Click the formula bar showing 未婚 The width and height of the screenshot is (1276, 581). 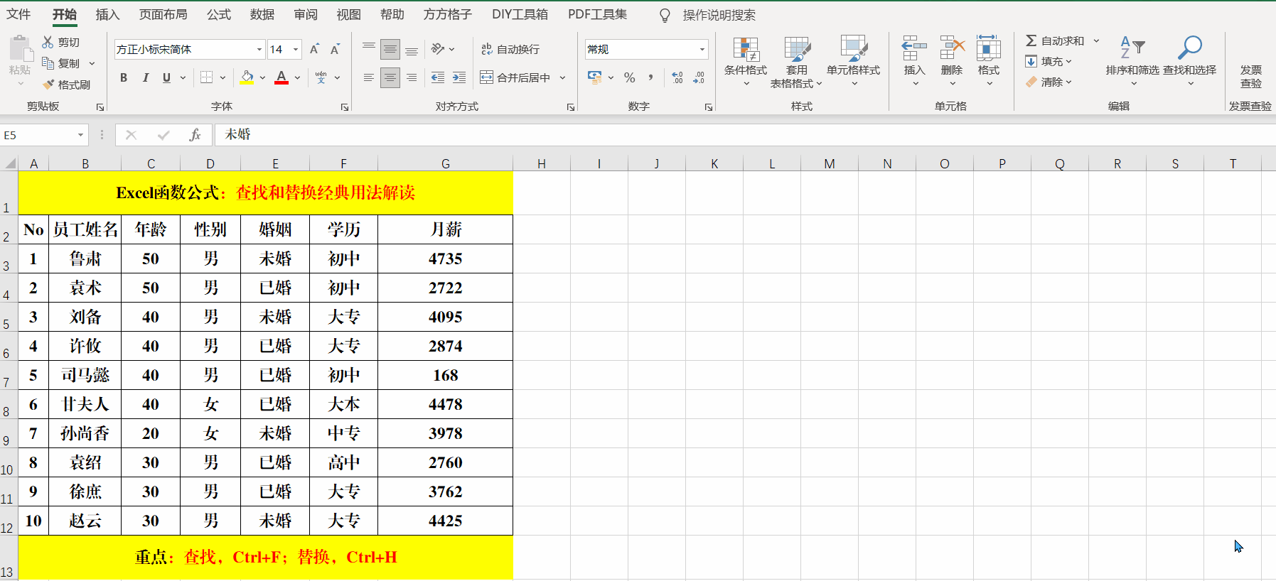[x=746, y=134]
